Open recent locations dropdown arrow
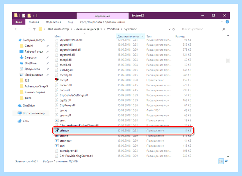This screenshot has width=242, height=176. click(29, 29)
